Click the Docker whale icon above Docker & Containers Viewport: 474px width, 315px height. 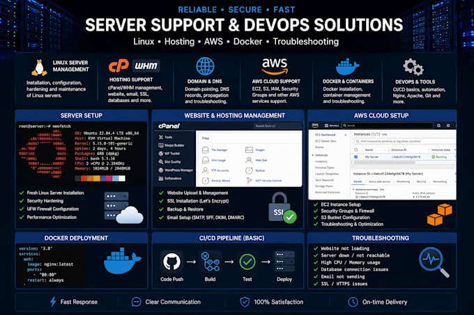tap(347, 67)
